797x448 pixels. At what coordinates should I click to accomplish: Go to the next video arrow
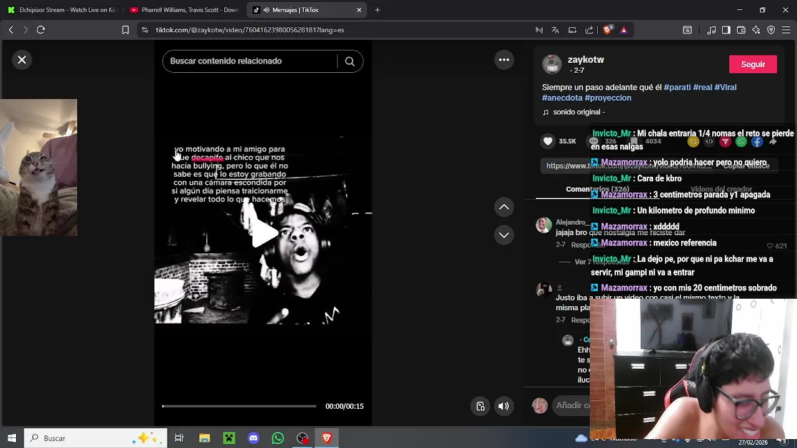coord(504,235)
